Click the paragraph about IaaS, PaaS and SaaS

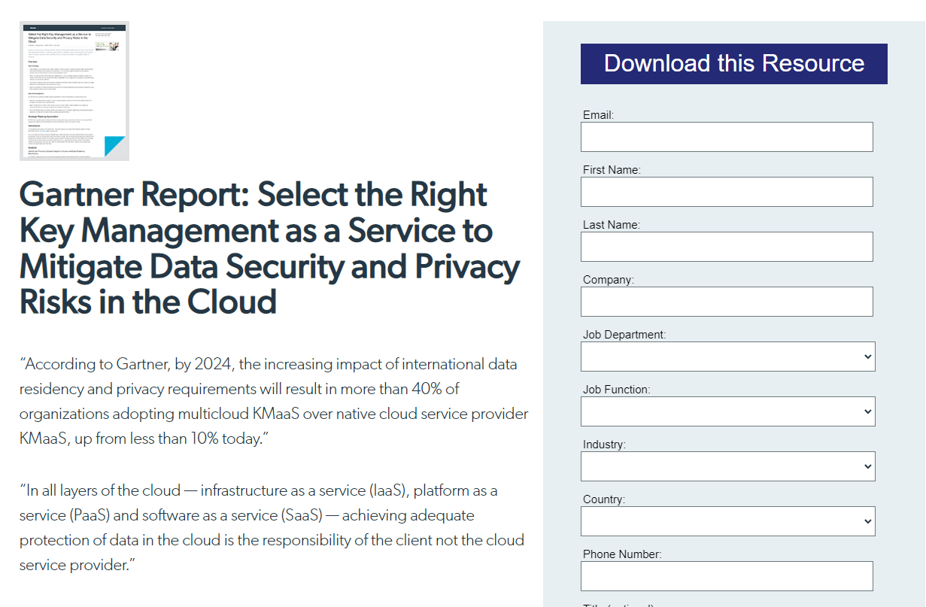point(272,528)
